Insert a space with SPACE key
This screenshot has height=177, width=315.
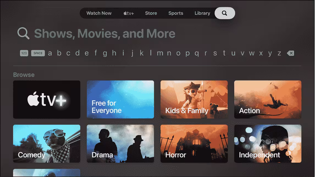[x=38, y=53]
